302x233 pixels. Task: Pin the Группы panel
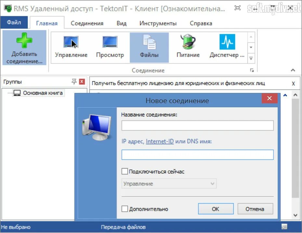click(74, 82)
